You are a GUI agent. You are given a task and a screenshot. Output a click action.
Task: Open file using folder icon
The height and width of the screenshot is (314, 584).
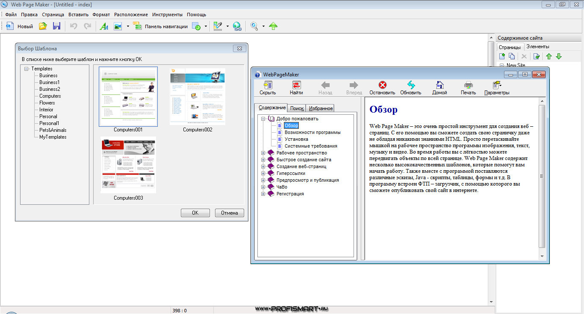(43, 26)
